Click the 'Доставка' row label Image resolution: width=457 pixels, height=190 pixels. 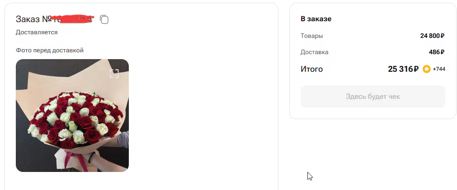315,52
